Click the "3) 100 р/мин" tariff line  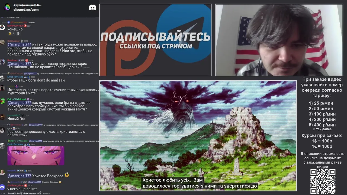click(322, 114)
